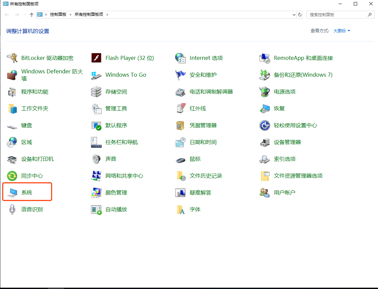Open the 鼠标 settings

(196, 159)
